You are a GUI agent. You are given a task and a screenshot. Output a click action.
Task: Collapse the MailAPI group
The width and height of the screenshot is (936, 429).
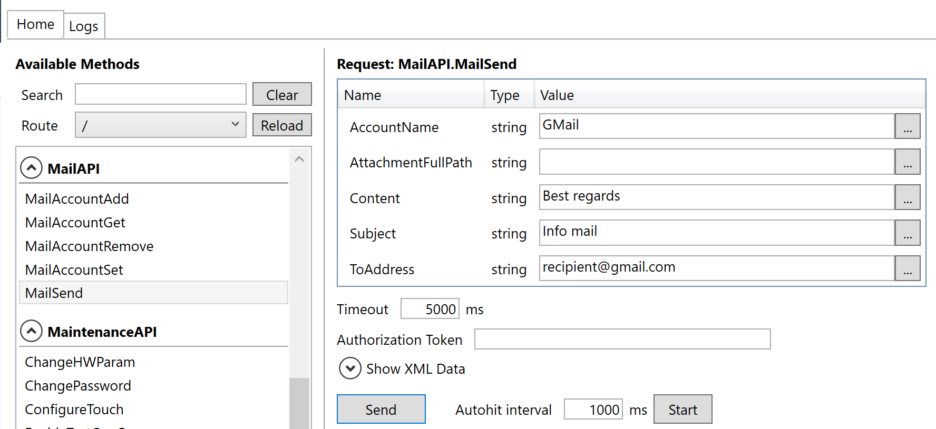click(x=31, y=168)
